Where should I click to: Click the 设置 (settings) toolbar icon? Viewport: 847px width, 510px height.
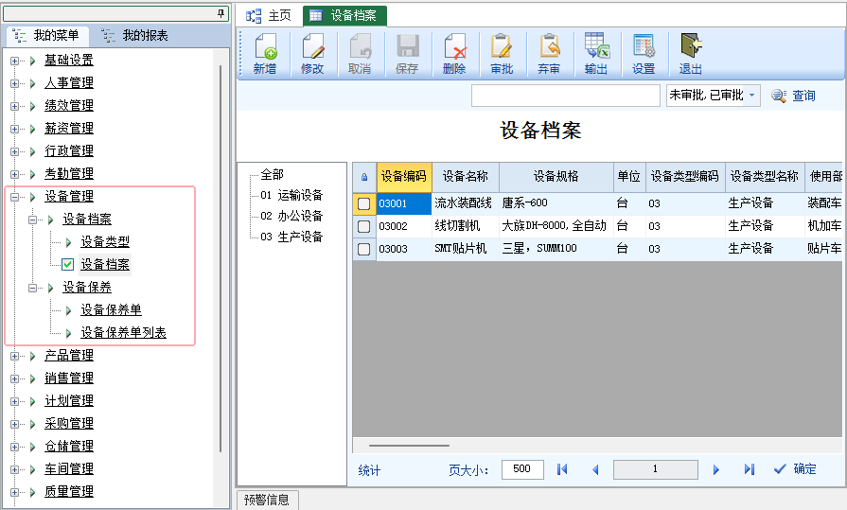point(644,54)
